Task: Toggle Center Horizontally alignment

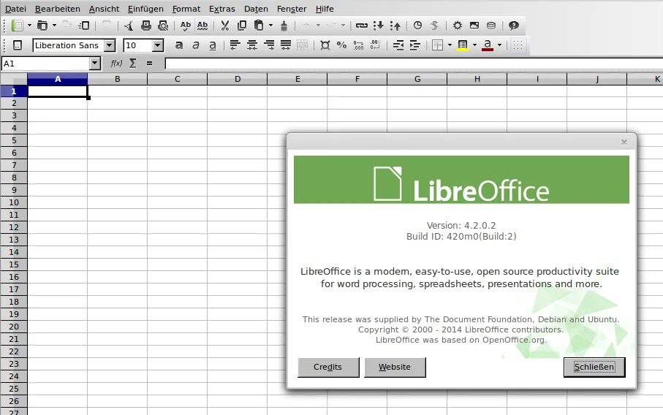Action: point(252,45)
